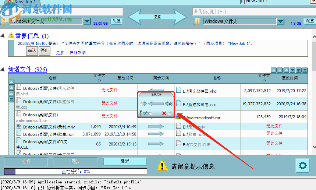This screenshot has height=190, width=316.
Task: Click left 配置 button
Action: (117, 21)
